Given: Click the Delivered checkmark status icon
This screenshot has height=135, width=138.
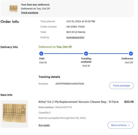Looking at the screenshot, I should [x=131, y=54].
